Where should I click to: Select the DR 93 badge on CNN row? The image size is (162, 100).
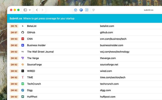coord(14,39)
